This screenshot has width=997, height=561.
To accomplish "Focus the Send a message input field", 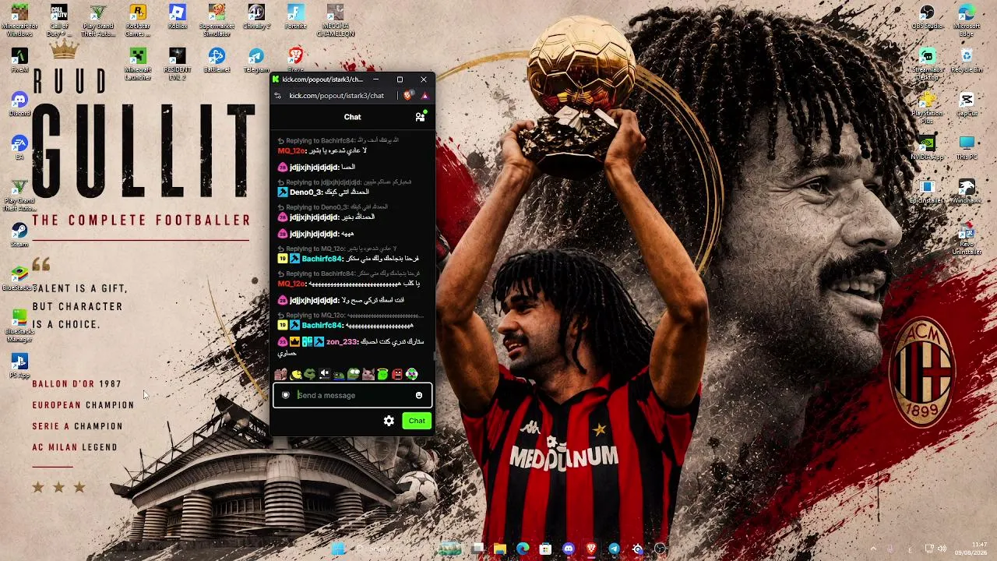I will (352, 395).
